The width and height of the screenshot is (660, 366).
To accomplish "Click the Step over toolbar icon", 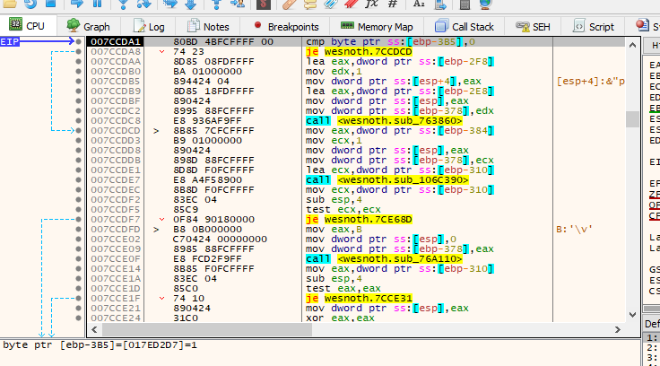I will coord(143,4).
